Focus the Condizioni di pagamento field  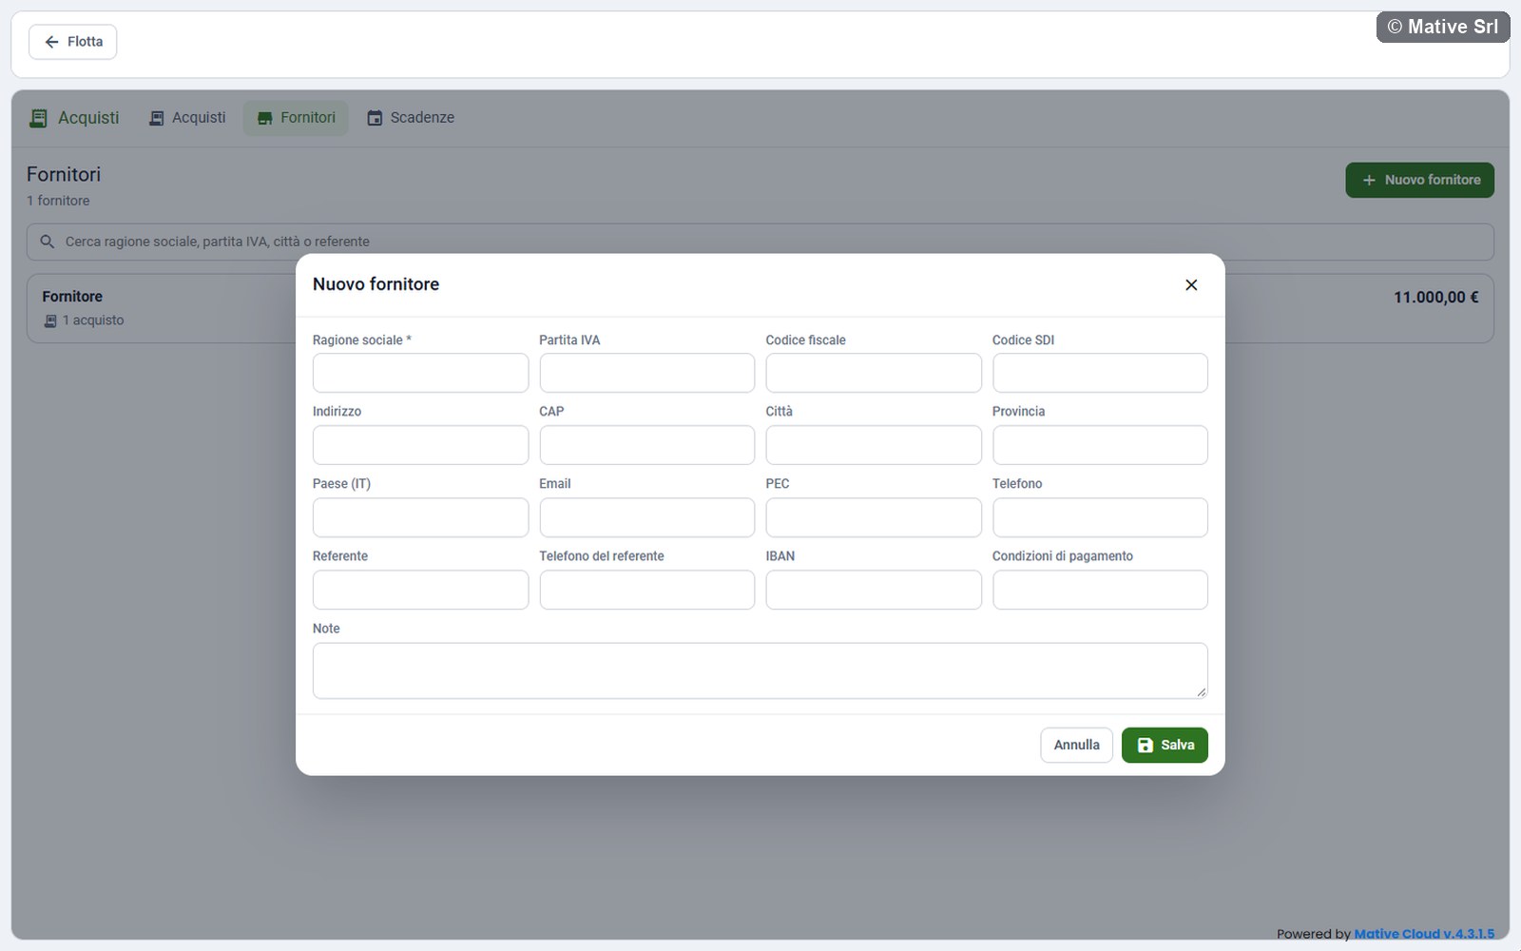tap(1100, 590)
